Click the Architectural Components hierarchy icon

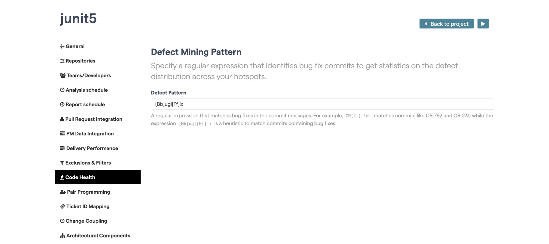coord(62,235)
